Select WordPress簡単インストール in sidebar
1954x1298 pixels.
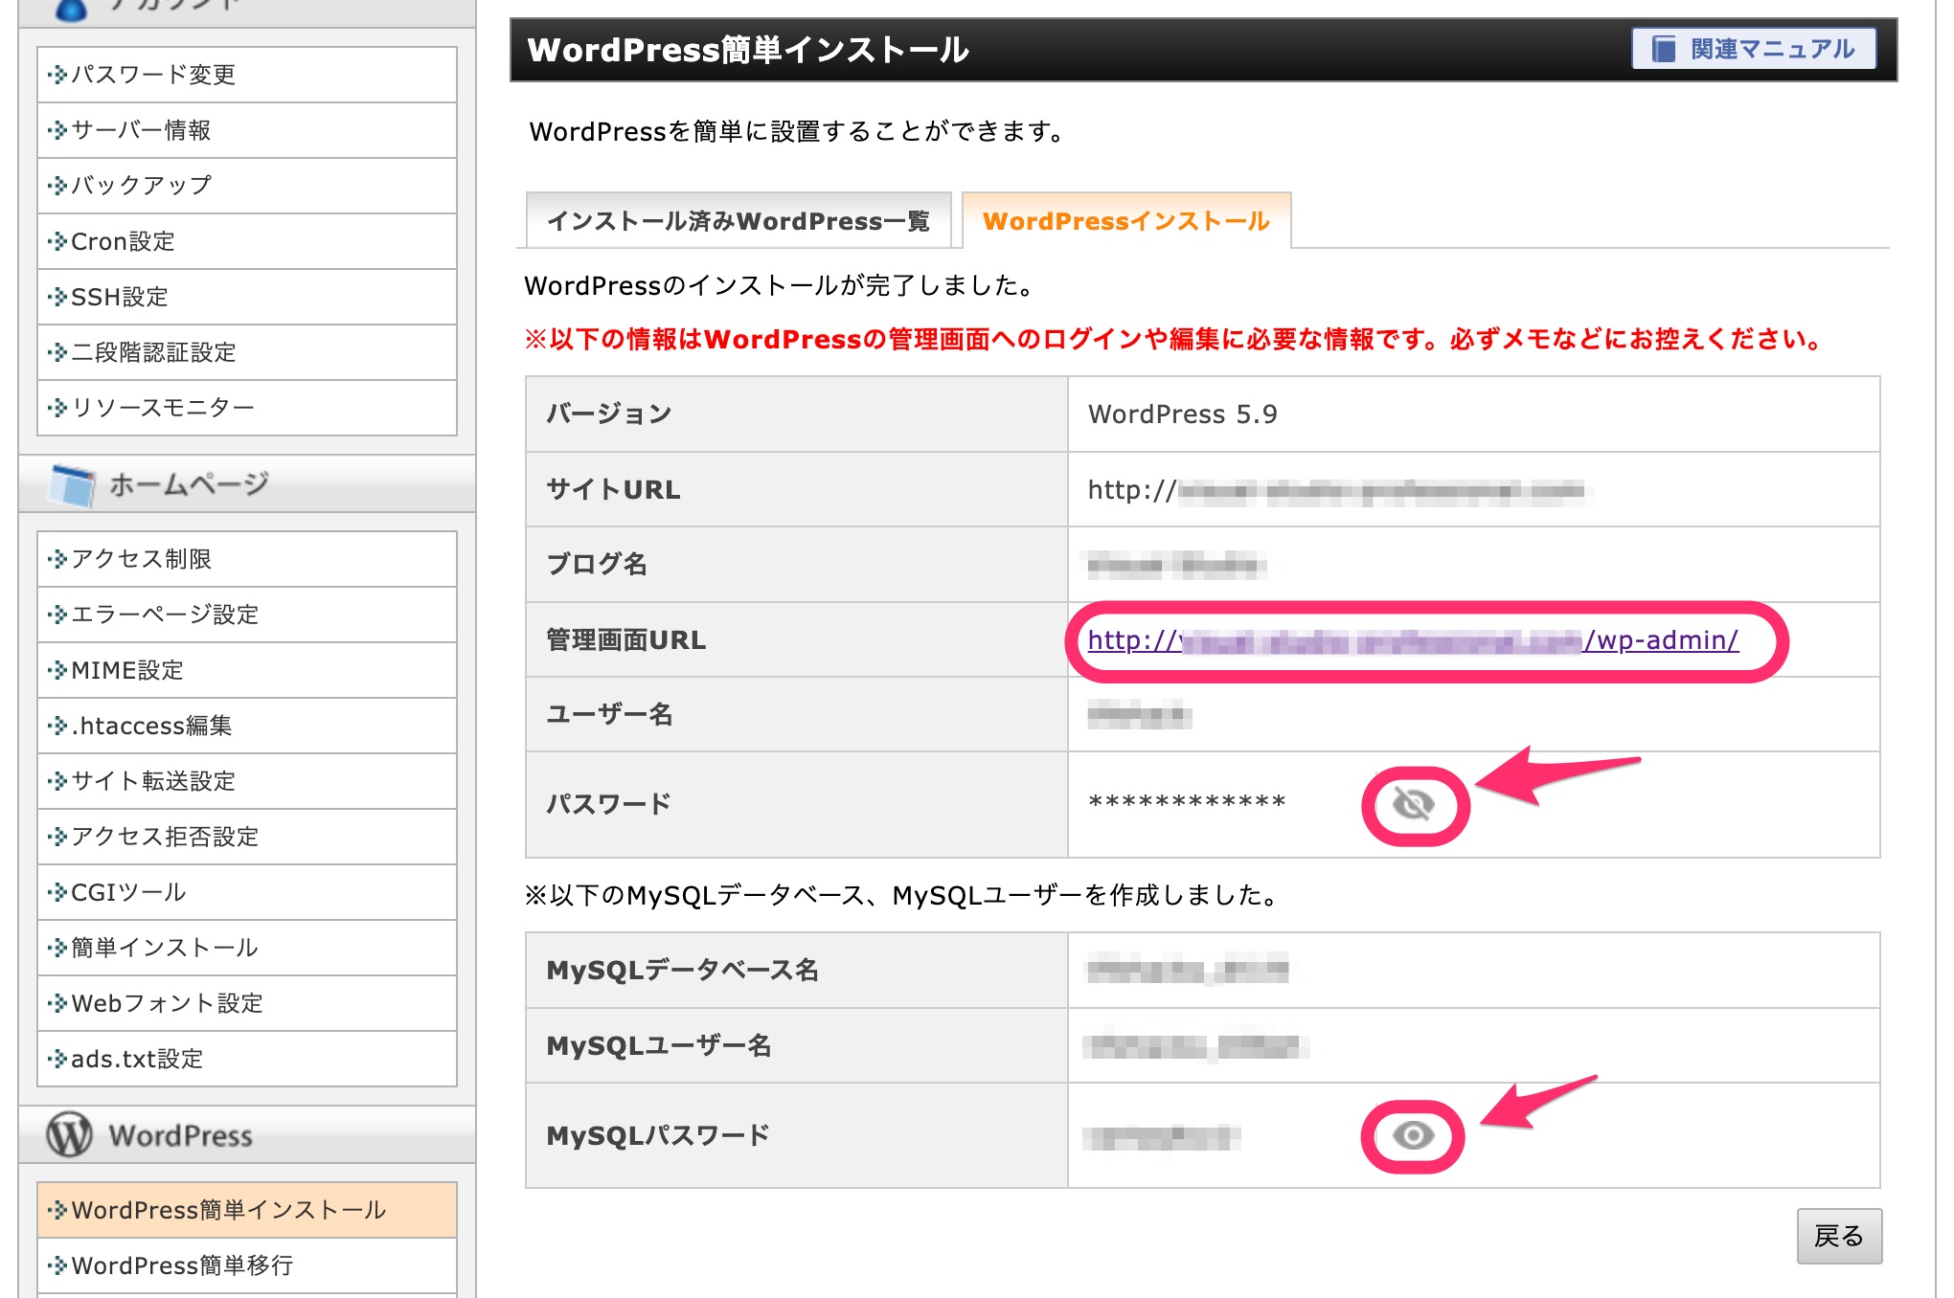click(x=247, y=1210)
